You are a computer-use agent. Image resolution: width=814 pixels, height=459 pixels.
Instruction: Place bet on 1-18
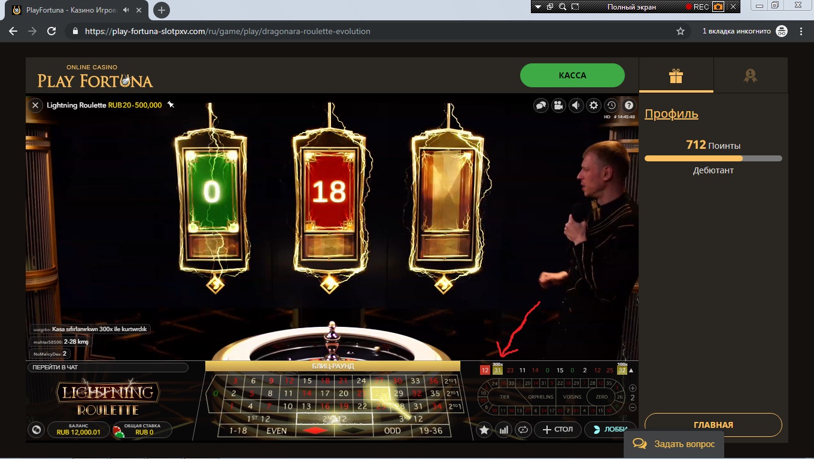(237, 430)
